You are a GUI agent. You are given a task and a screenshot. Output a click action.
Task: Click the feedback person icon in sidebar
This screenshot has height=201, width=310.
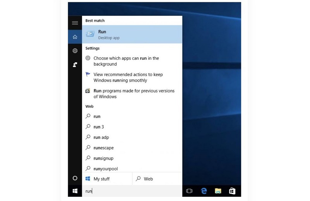click(75, 65)
